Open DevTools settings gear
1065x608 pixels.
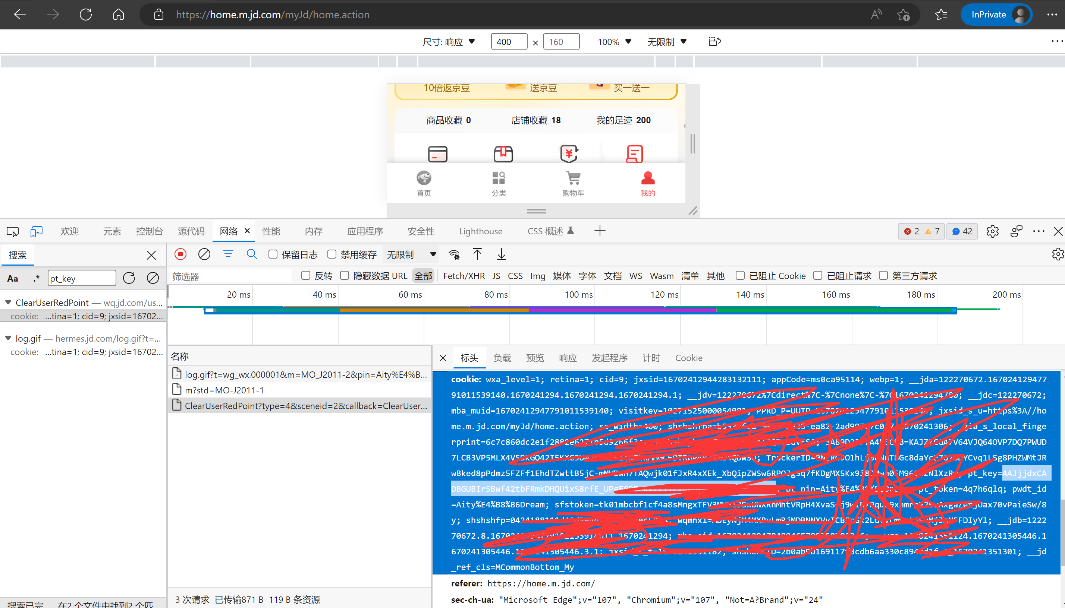992,231
